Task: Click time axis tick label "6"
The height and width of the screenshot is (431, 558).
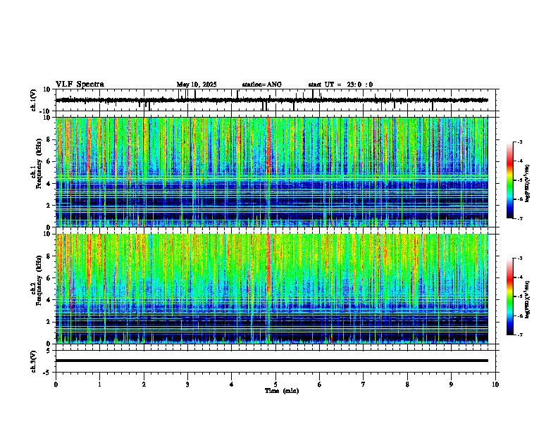Action: (320, 385)
